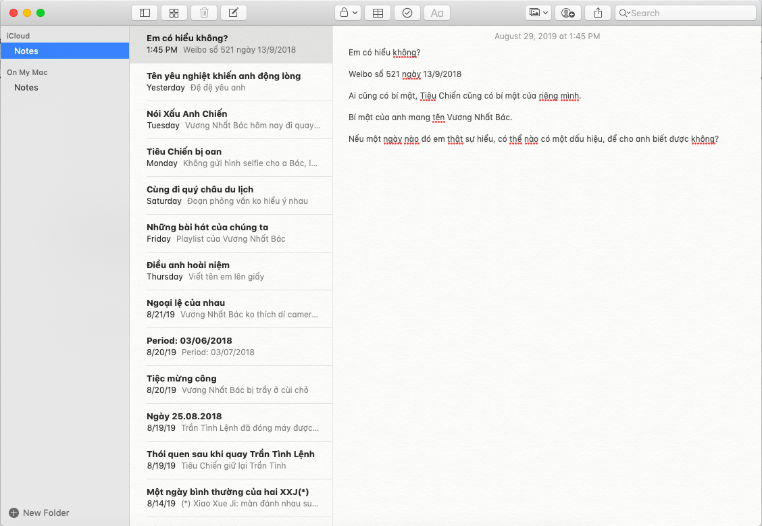Open the note 'Nói Xấu Anh Chiến'
Image resolution: width=762 pixels, height=526 pixels.
(x=230, y=120)
